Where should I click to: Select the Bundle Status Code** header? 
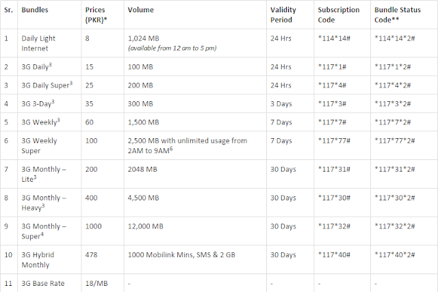[x=397, y=15]
